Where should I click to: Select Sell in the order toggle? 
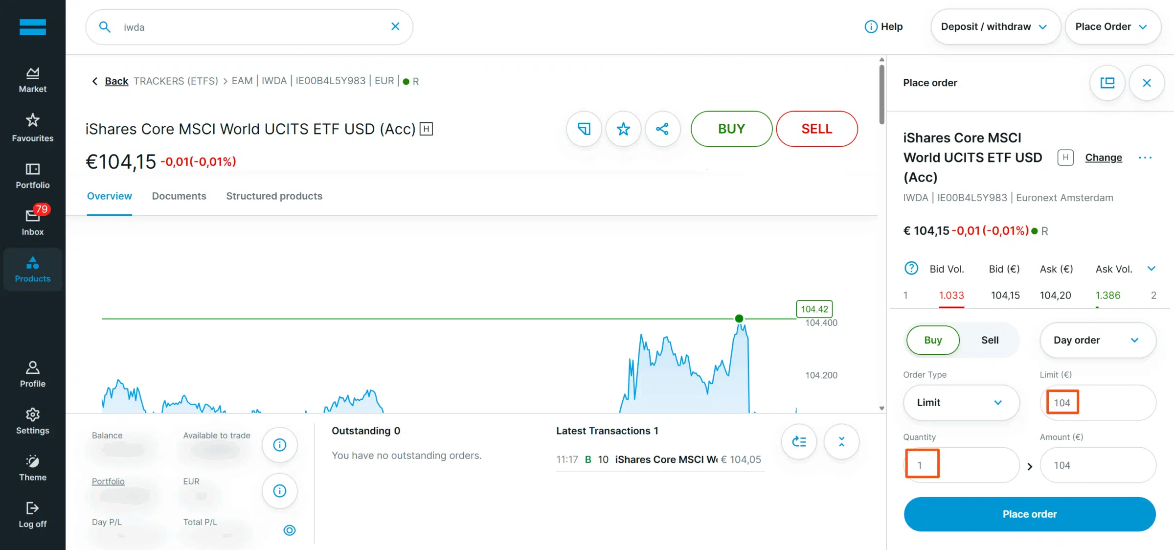(x=990, y=340)
